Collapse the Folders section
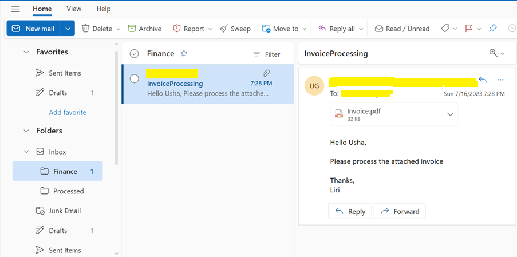The image size is (517, 257). [x=26, y=131]
